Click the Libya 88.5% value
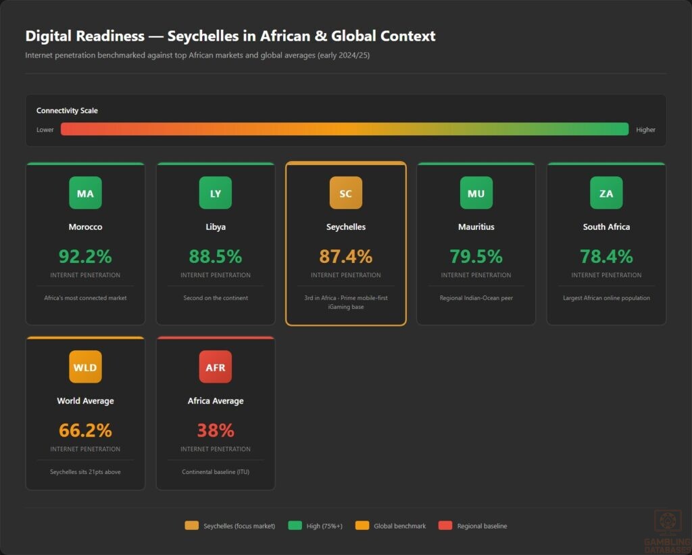 click(216, 256)
